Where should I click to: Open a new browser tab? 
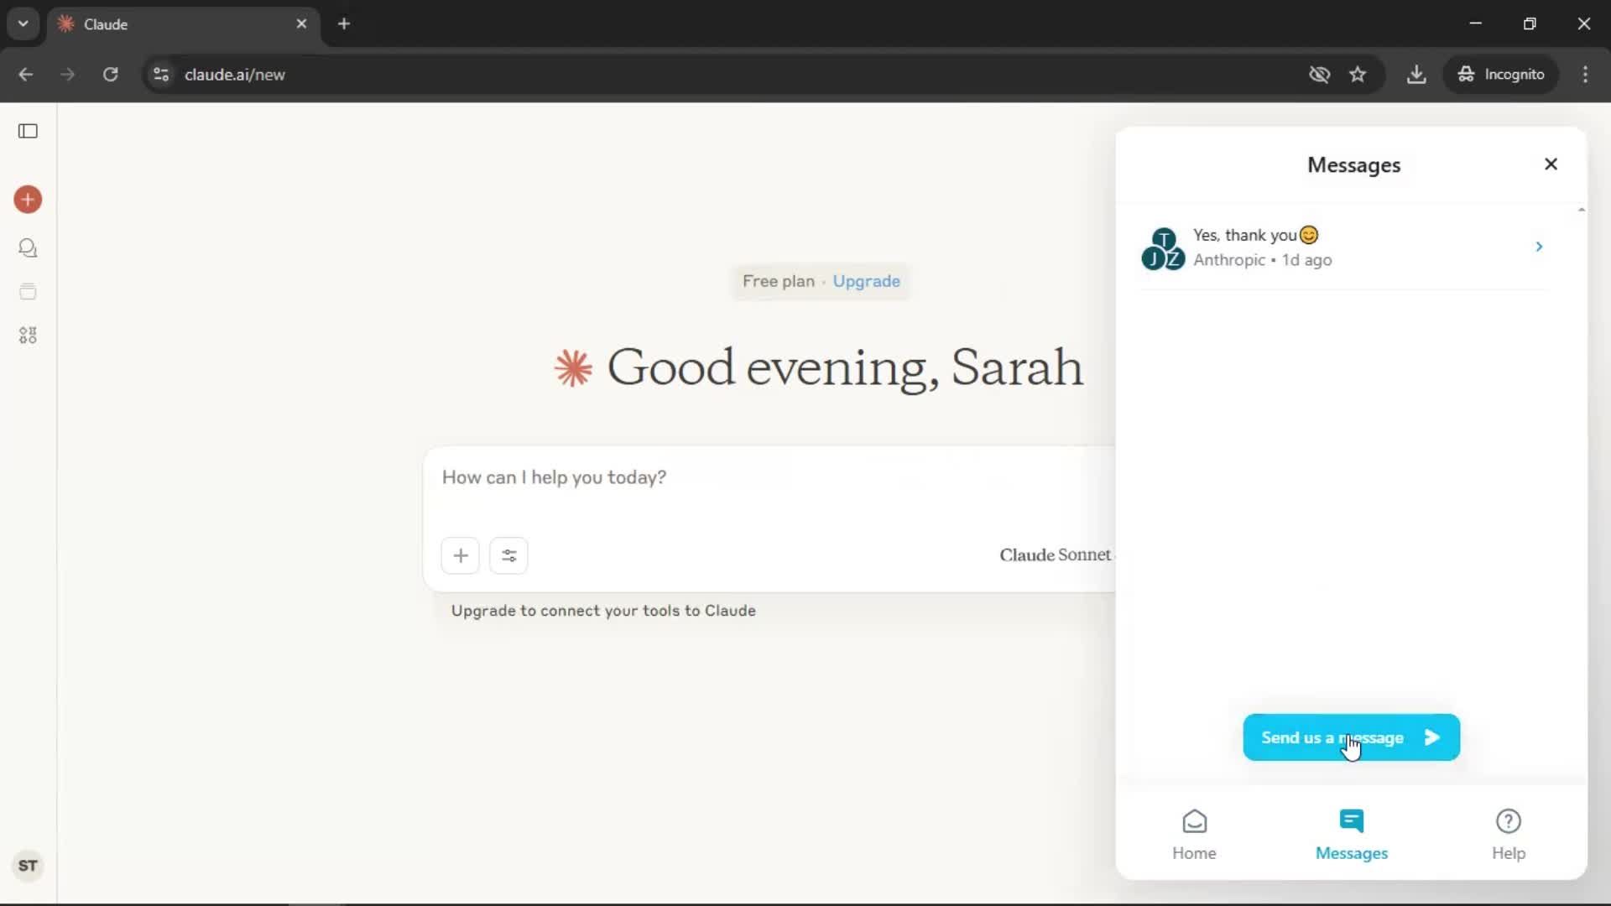[344, 23]
